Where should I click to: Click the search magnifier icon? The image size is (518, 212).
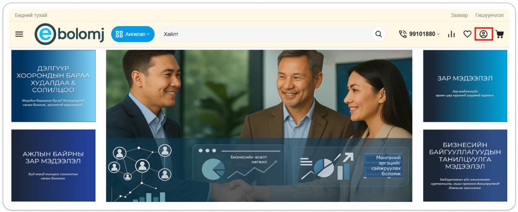pos(378,34)
